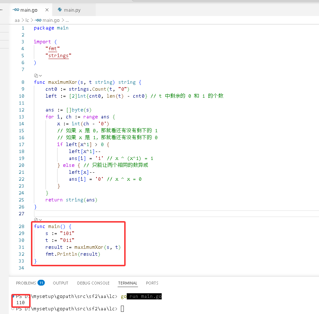The image size is (319, 314).
Task: Open the 'aa' breadcrumb folder
Action: [x=17, y=20]
